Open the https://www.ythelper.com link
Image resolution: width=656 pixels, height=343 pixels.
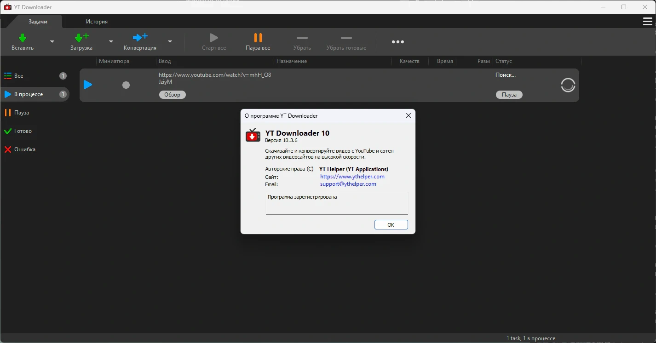pos(352,177)
